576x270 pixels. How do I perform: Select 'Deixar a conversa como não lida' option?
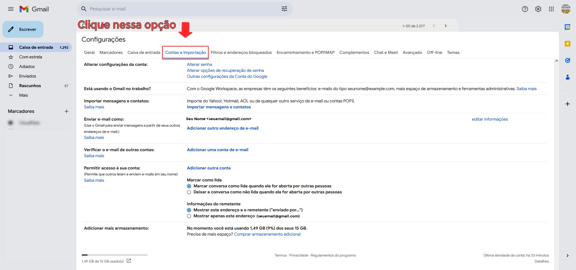pos(189,192)
